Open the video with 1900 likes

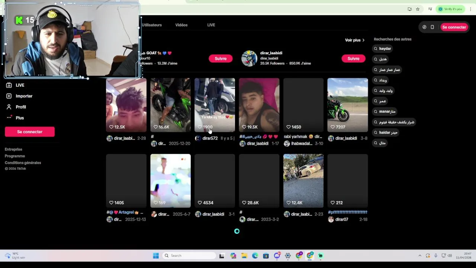(215, 105)
